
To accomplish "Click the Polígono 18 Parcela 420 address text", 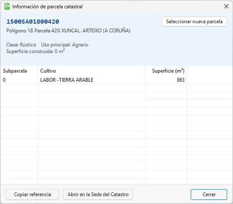I will 68,31.
